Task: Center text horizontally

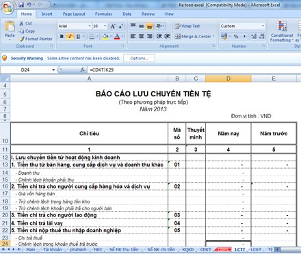Action: point(142,36)
